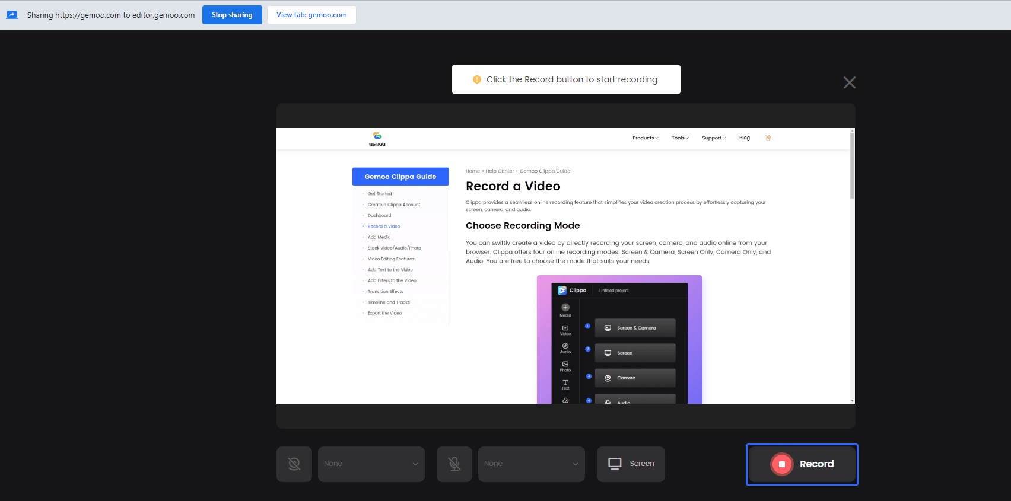Open the camera source None dropdown
1011x501 pixels.
pyautogui.click(x=371, y=464)
